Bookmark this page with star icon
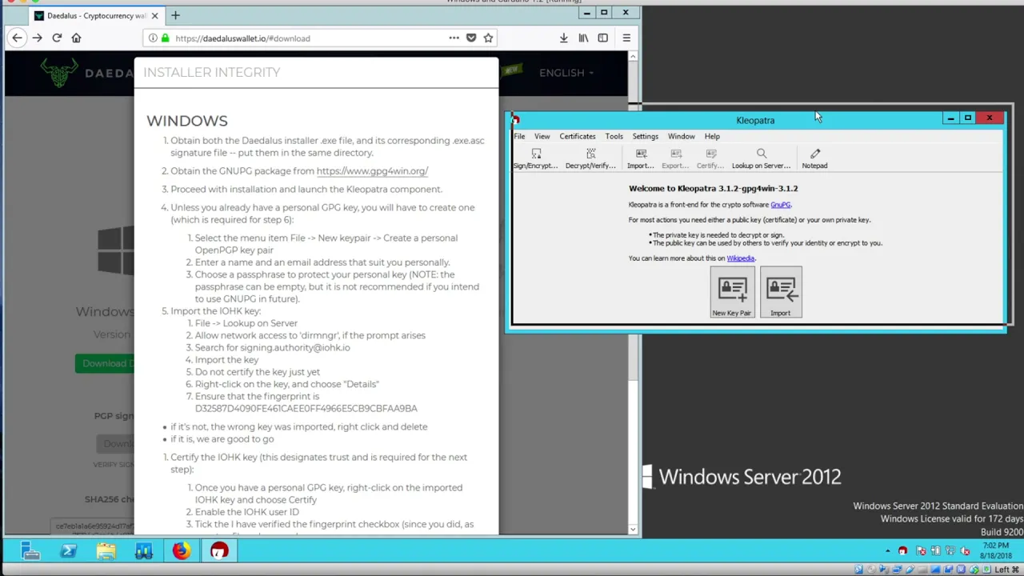Viewport: 1024px width, 576px height. point(488,38)
